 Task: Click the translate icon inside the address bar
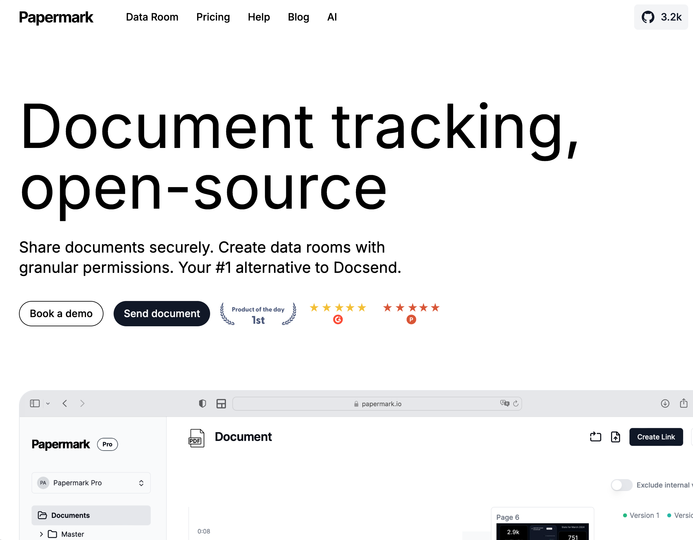[x=504, y=403]
